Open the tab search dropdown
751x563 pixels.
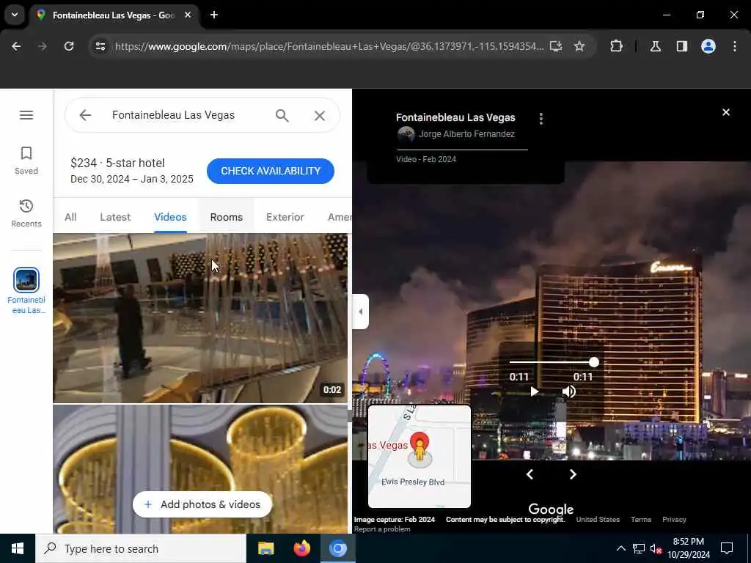click(15, 15)
